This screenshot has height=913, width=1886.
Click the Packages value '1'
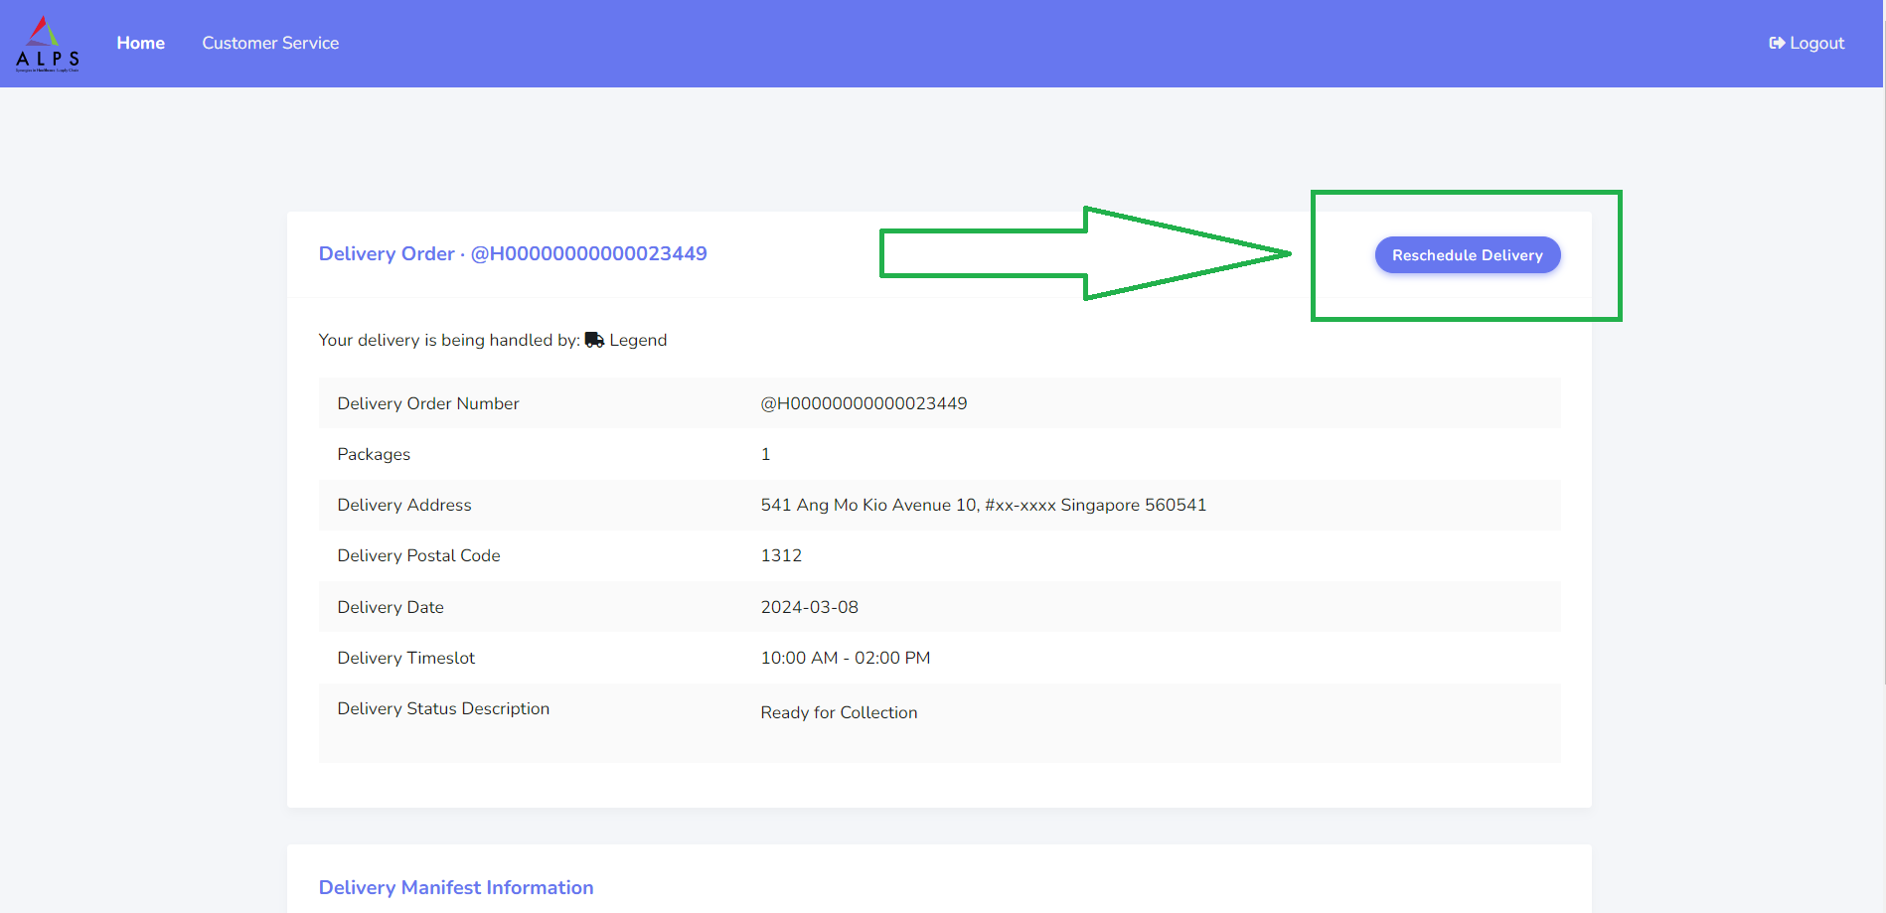(765, 454)
